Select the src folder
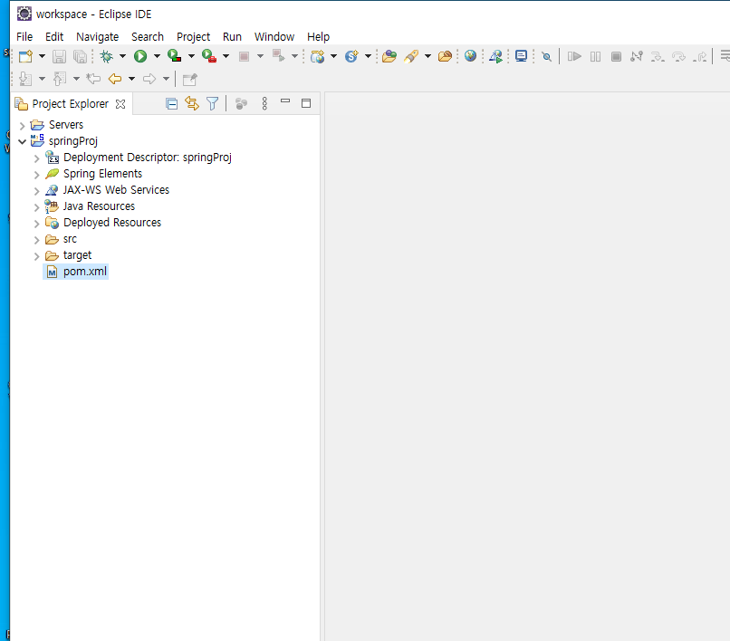The image size is (730, 641). tap(70, 239)
